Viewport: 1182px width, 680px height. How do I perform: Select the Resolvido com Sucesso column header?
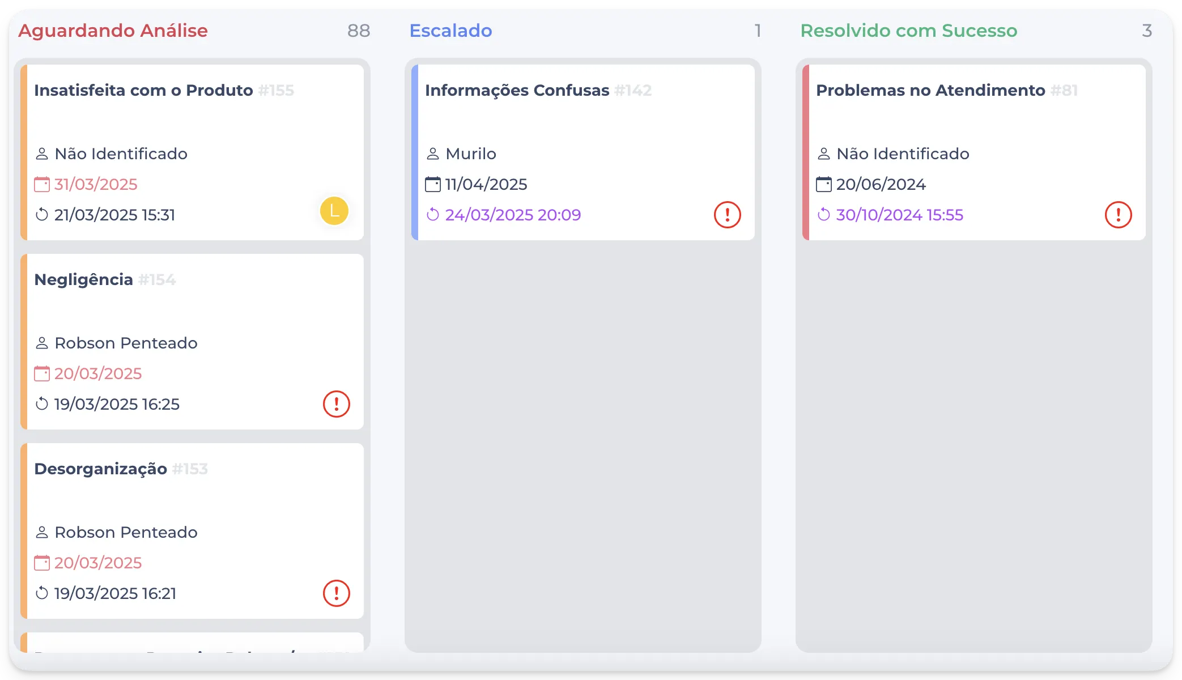click(908, 31)
